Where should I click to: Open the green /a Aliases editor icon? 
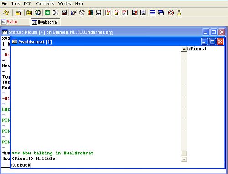pyautogui.click(x=47, y=13)
